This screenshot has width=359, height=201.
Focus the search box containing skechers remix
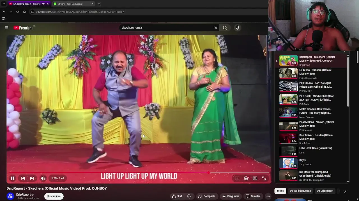[x=167, y=28]
